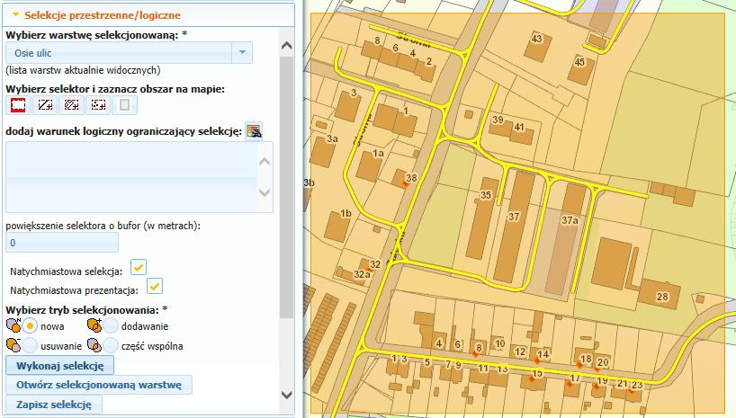Select the 'dodawanie' radio button
The height and width of the screenshot is (418, 736).
pyautogui.click(x=111, y=325)
